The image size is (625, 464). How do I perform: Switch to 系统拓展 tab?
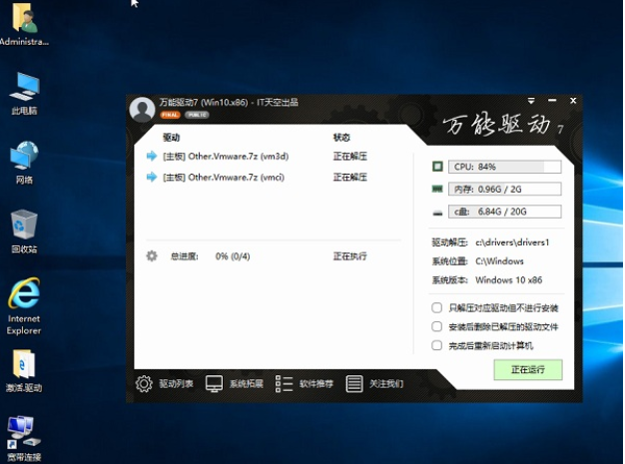[235, 383]
